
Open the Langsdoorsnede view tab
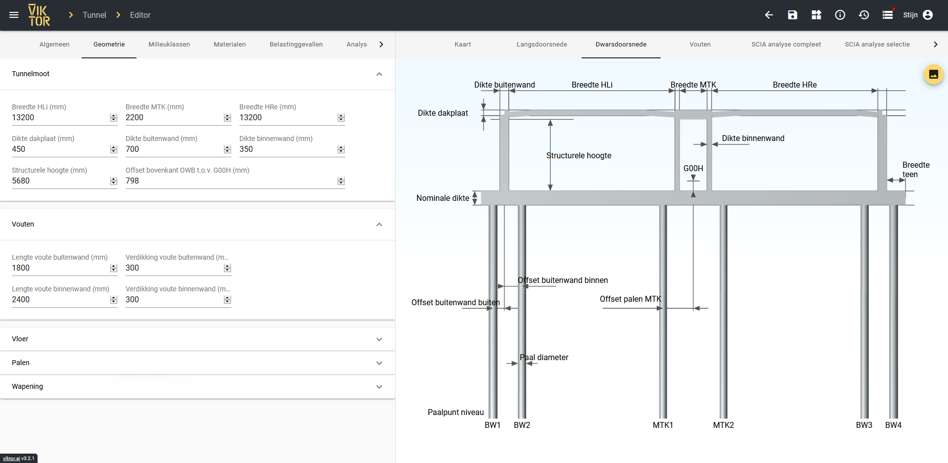(542, 45)
